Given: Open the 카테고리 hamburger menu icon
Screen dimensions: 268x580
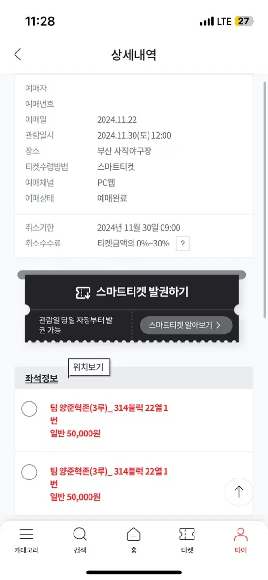Looking at the screenshot, I should pyautogui.click(x=26, y=534).
